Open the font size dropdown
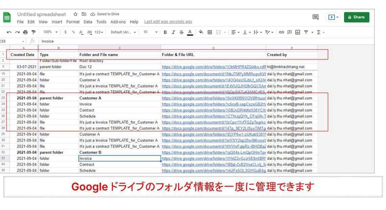The height and width of the screenshot is (210, 386). (150, 32)
